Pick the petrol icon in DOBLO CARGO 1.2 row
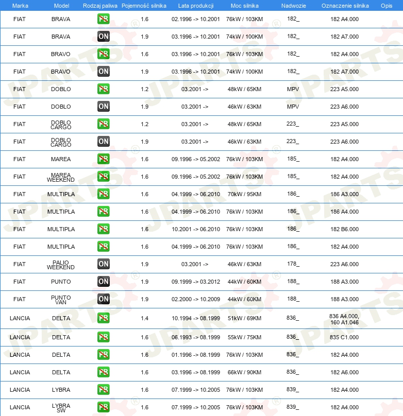Screen dimensions: 403x416 pyautogui.click(x=103, y=124)
